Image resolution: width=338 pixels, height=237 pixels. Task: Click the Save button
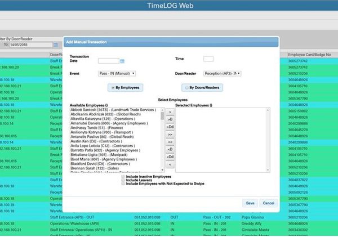250,203
